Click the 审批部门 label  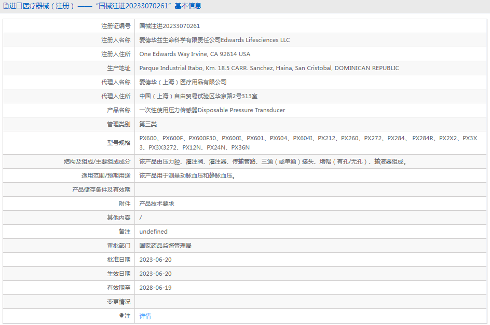pos(119,246)
